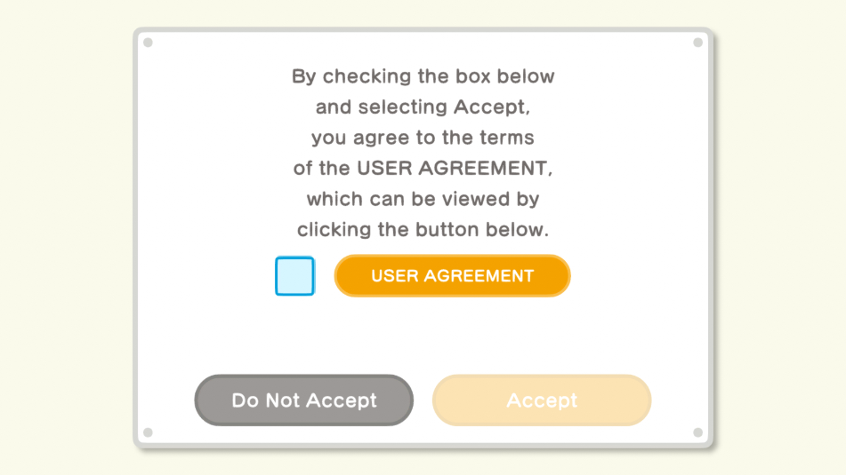Click the line "you agree to the terms"
The image size is (846, 475).
(423, 138)
